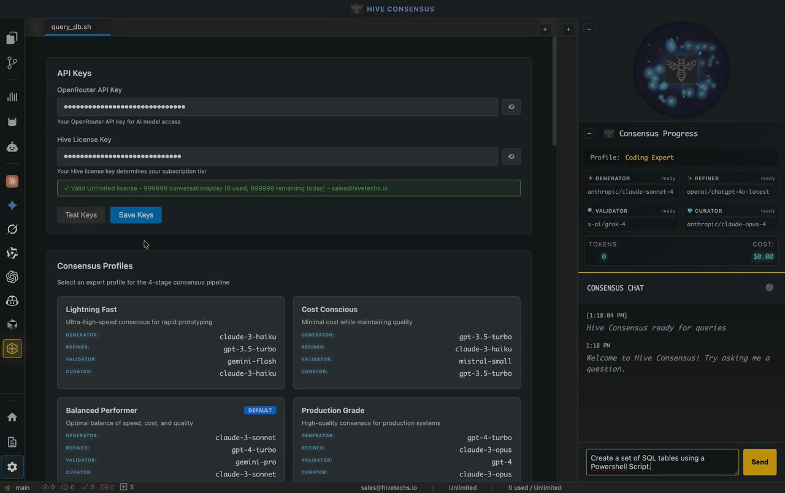Switch to the query_db.sh tab
This screenshot has width=785, height=493.
pyautogui.click(x=71, y=27)
